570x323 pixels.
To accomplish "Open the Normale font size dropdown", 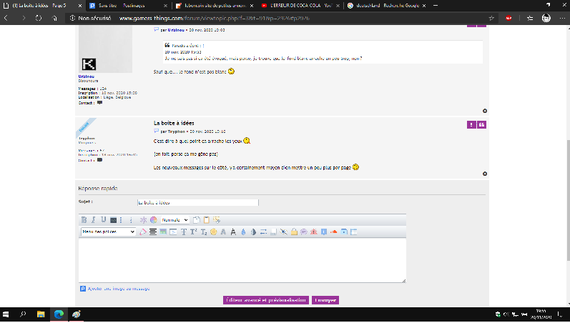I will (x=175, y=220).
